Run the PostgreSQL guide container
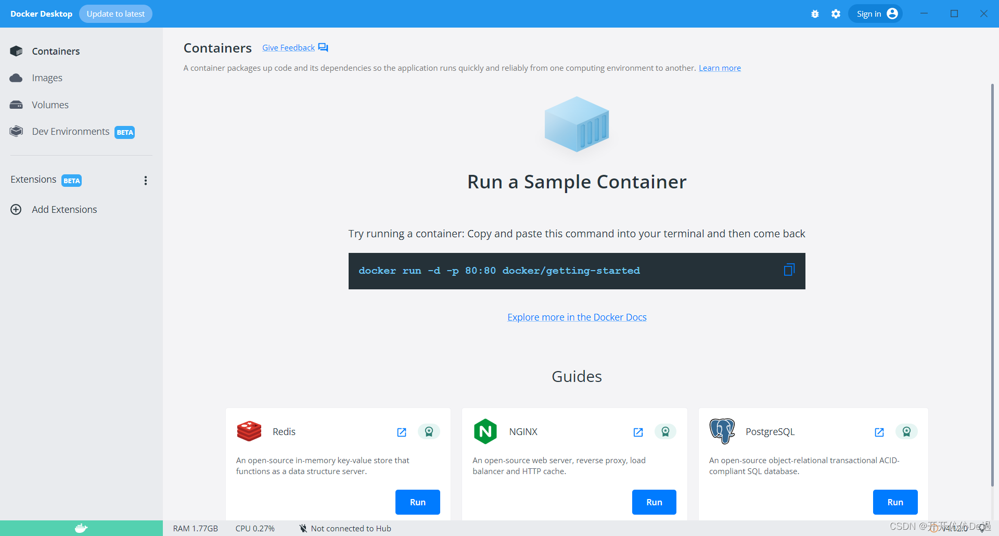The width and height of the screenshot is (999, 536). pyautogui.click(x=895, y=502)
